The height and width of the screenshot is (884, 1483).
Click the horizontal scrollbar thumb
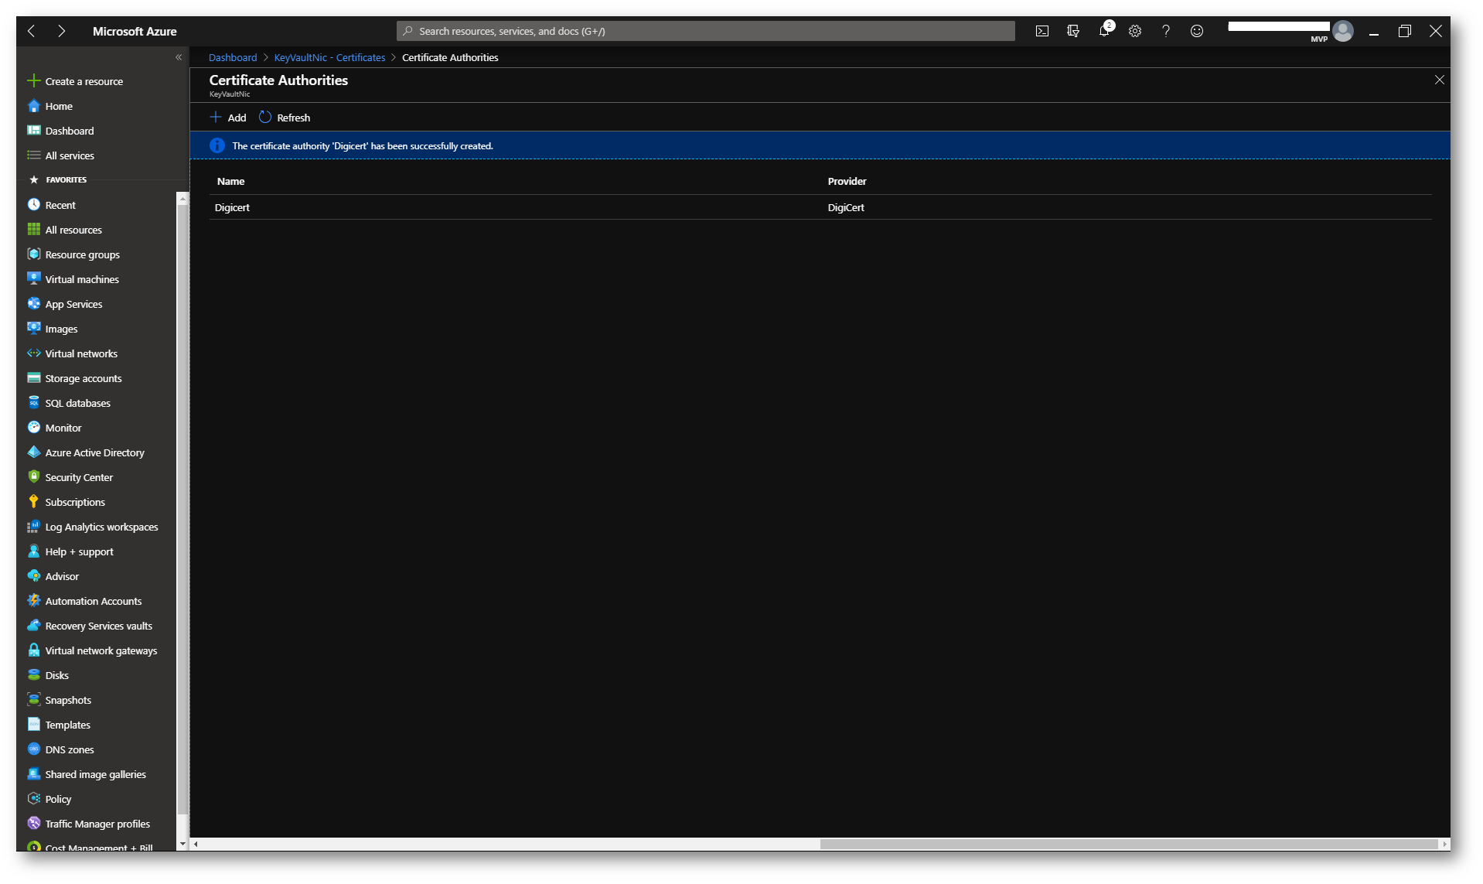tap(1128, 844)
